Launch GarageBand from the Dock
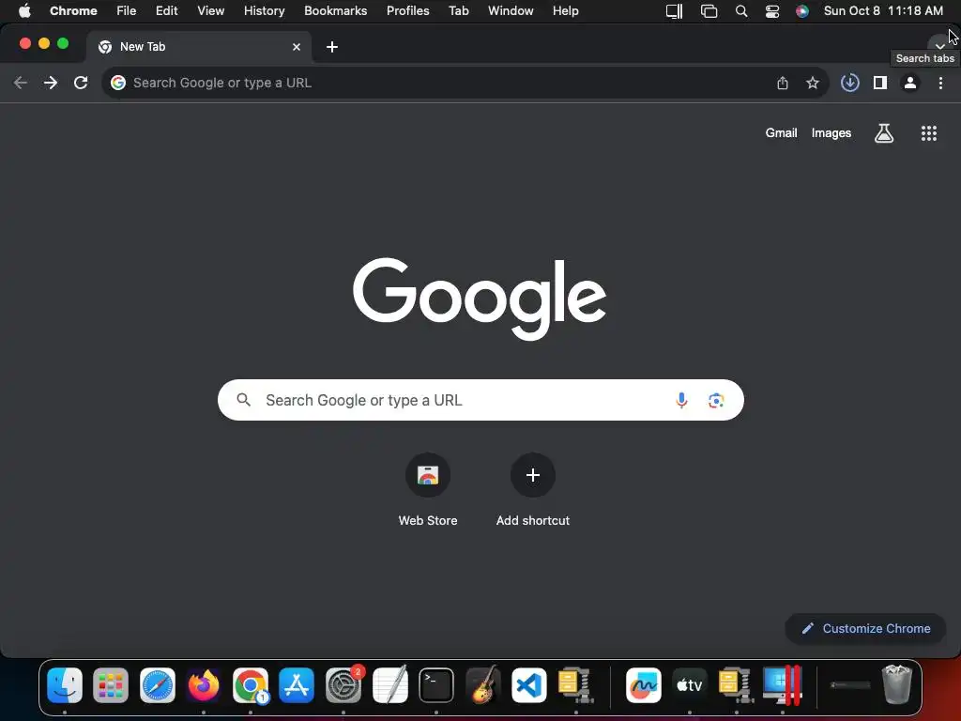The height and width of the screenshot is (721, 961). point(483,685)
